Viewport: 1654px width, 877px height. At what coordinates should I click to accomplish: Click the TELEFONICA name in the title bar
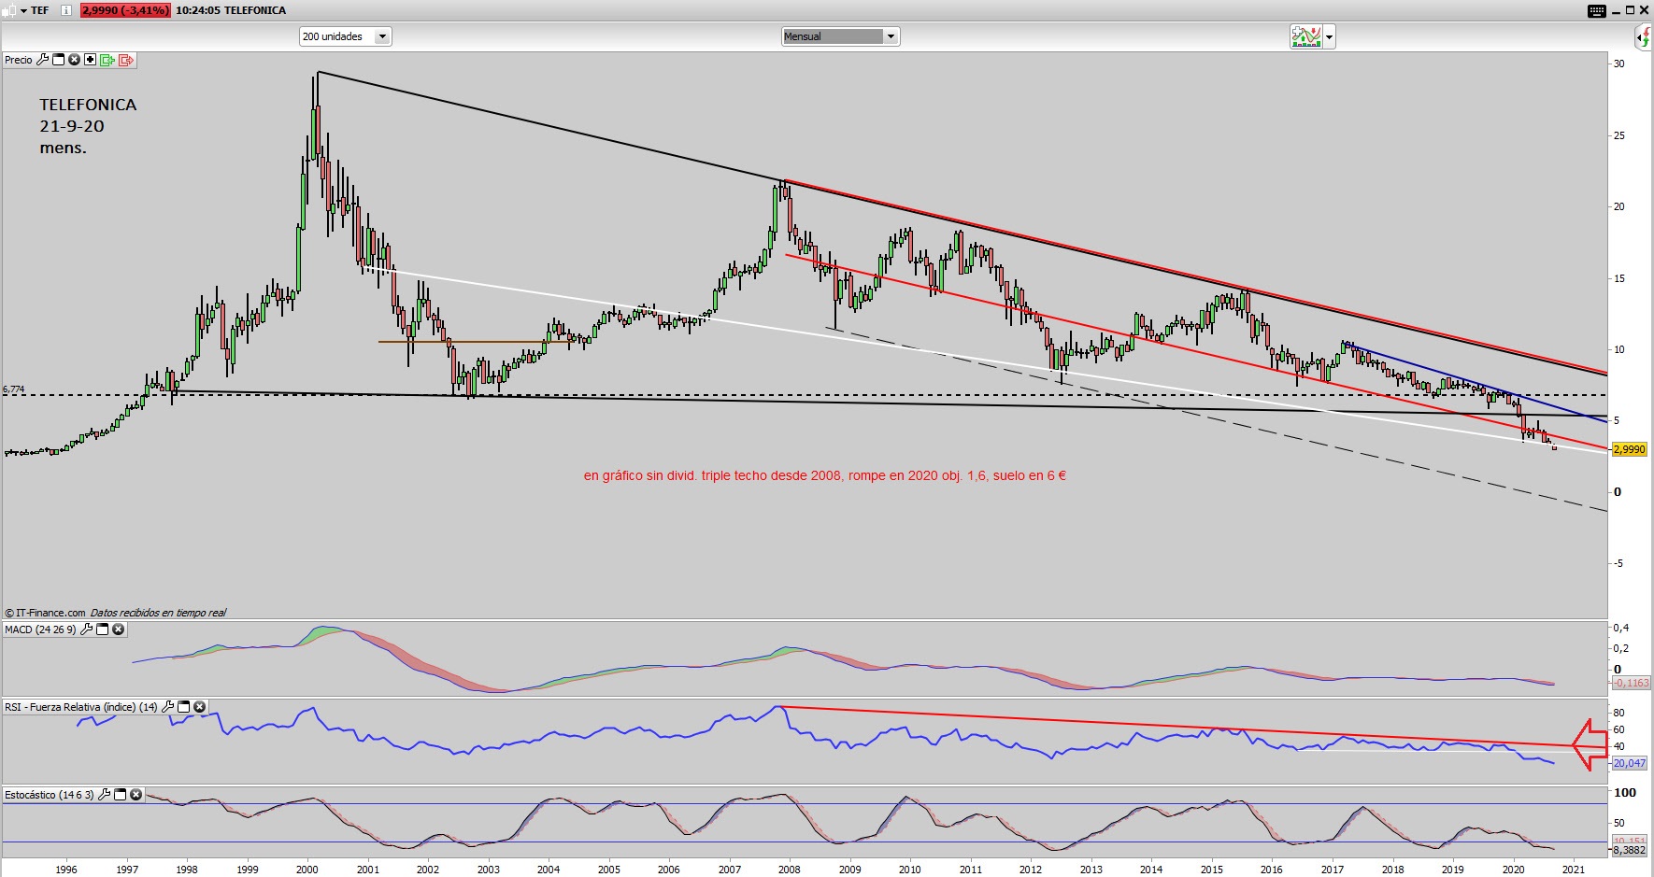(x=255, y=10)
